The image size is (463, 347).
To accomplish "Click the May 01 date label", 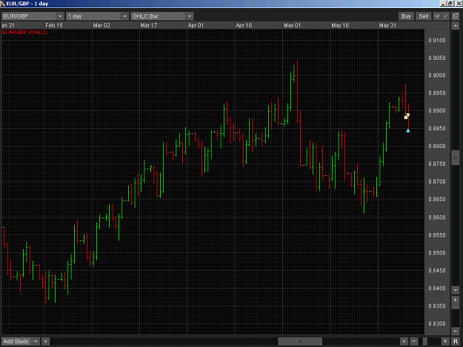I will [292, 25].
